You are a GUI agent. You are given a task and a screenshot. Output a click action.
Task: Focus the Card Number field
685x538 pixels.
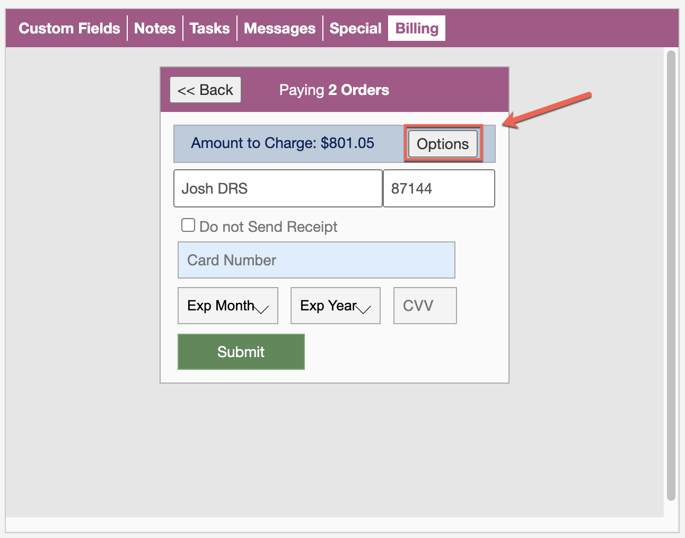(x=317, y=260)
